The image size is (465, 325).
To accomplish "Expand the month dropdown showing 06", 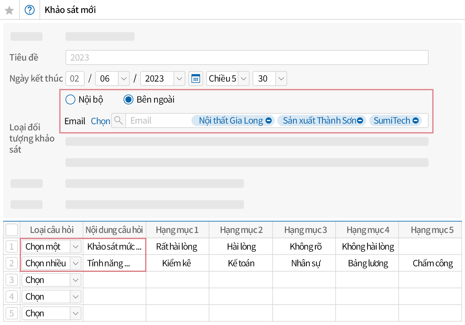I will [x=124, y=78].
